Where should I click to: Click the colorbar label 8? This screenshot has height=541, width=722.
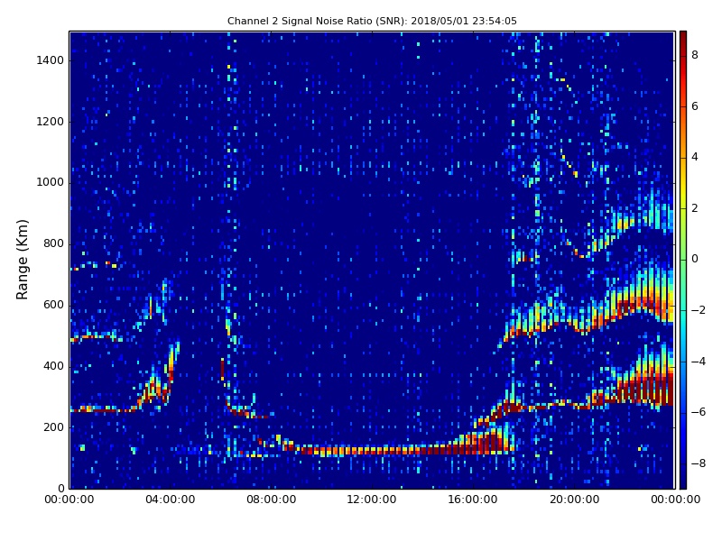coord(695,55)
